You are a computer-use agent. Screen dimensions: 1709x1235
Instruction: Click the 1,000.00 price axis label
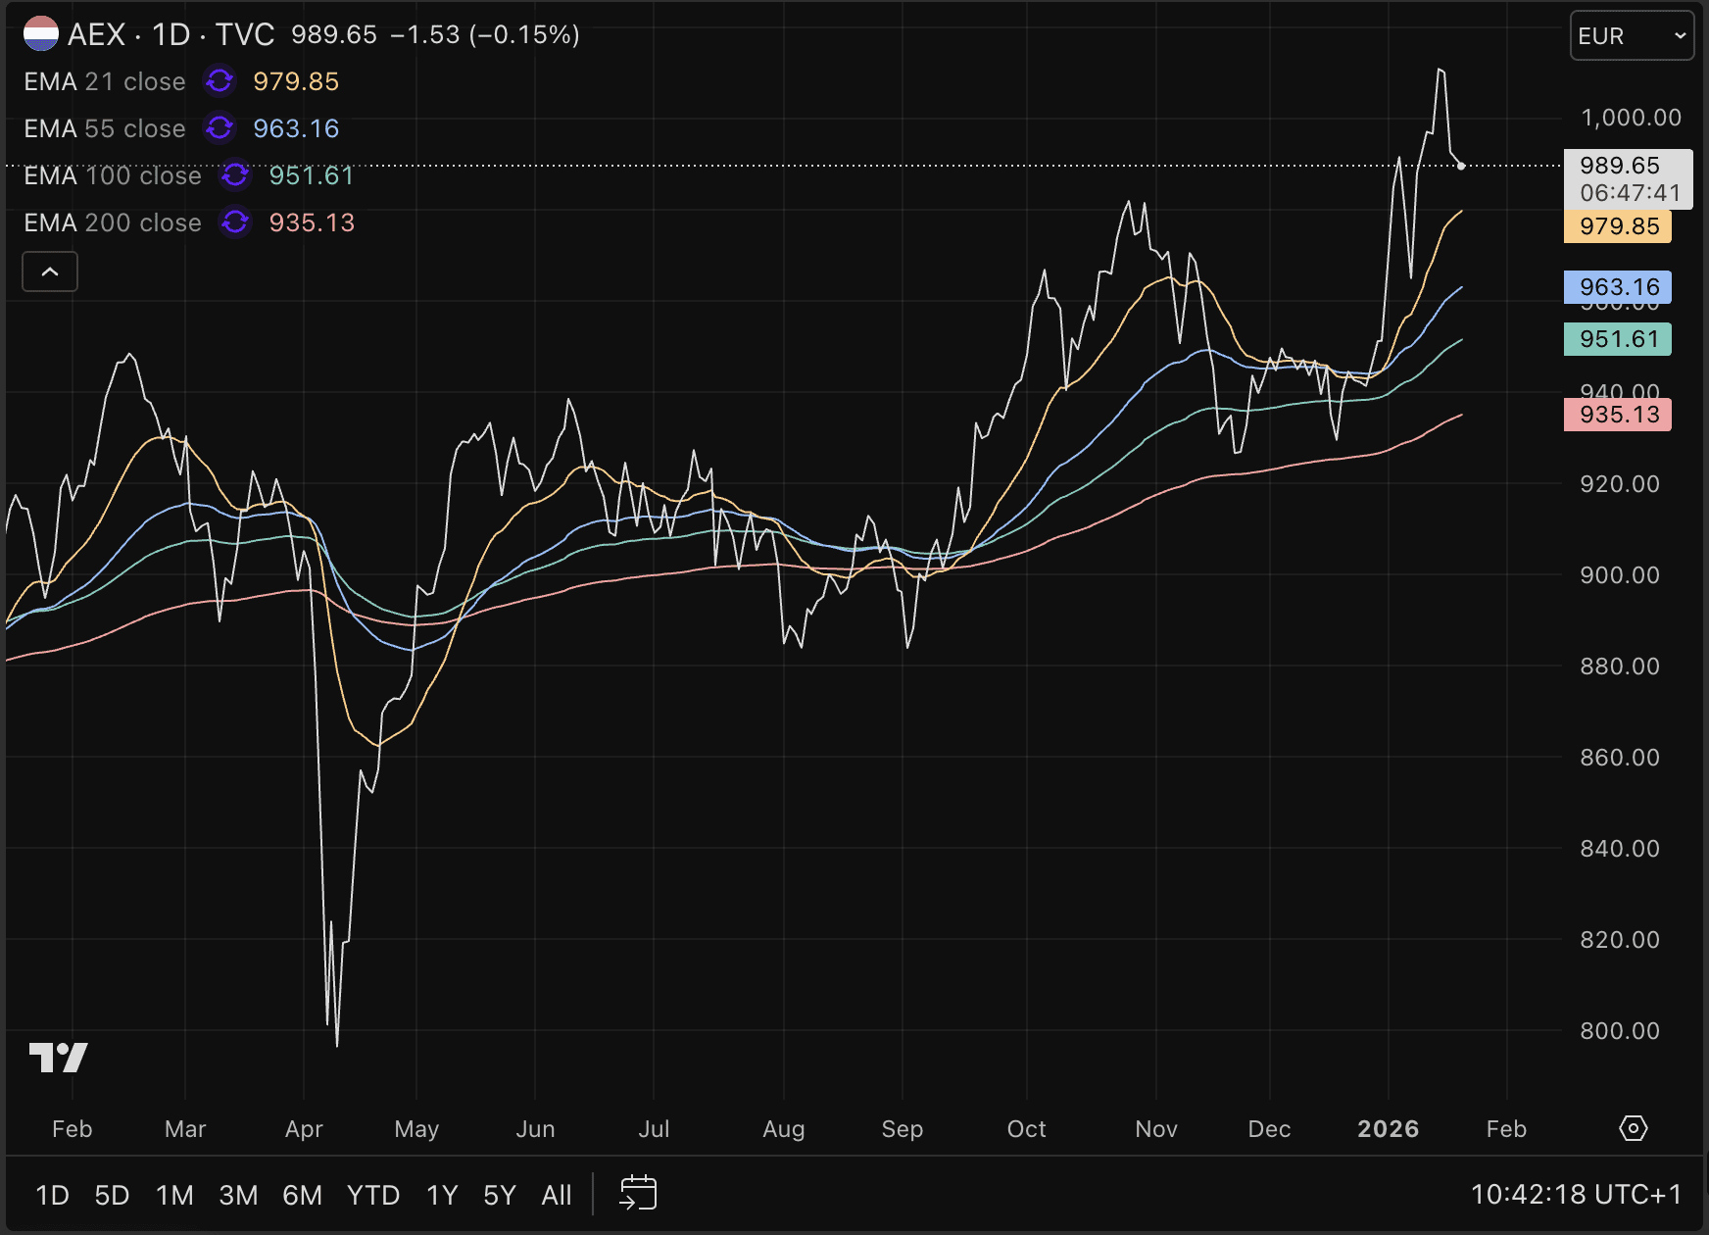1631,118
